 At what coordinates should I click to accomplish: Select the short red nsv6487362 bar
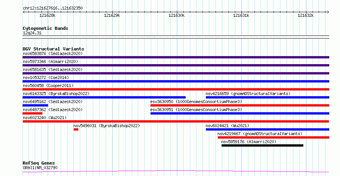(x=32, y=113)
